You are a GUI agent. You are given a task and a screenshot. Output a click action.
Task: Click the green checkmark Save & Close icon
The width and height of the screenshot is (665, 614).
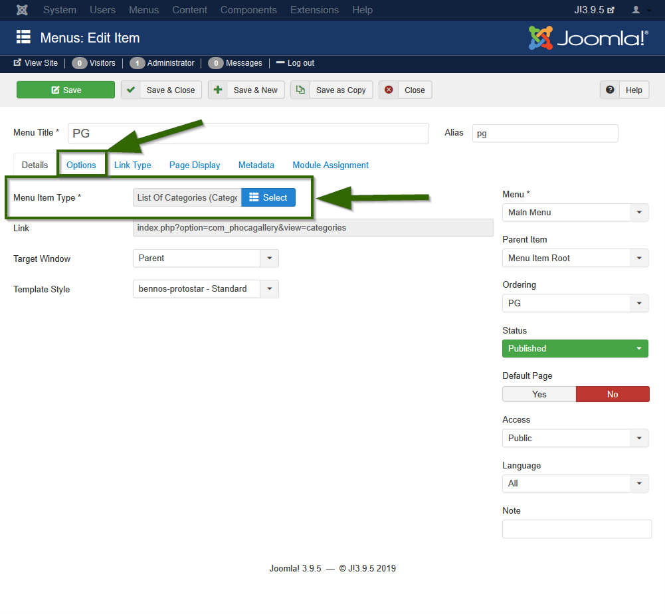pyautogui.click(x=131, y=90)
